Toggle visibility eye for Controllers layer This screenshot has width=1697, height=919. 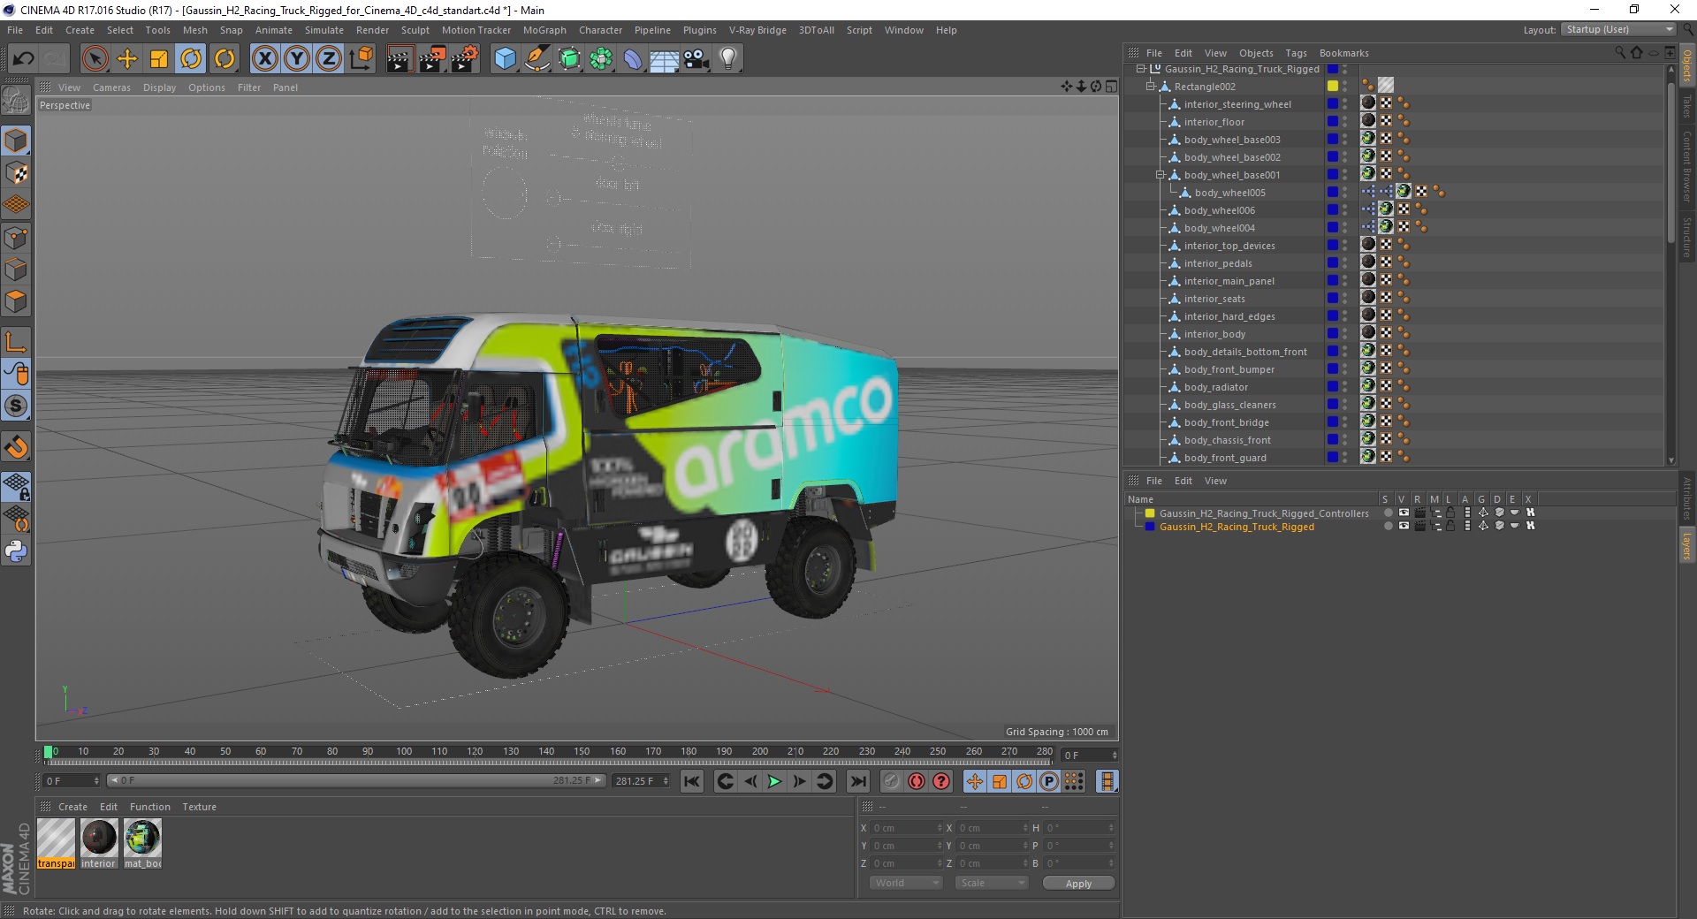(x=1404, y=513)
